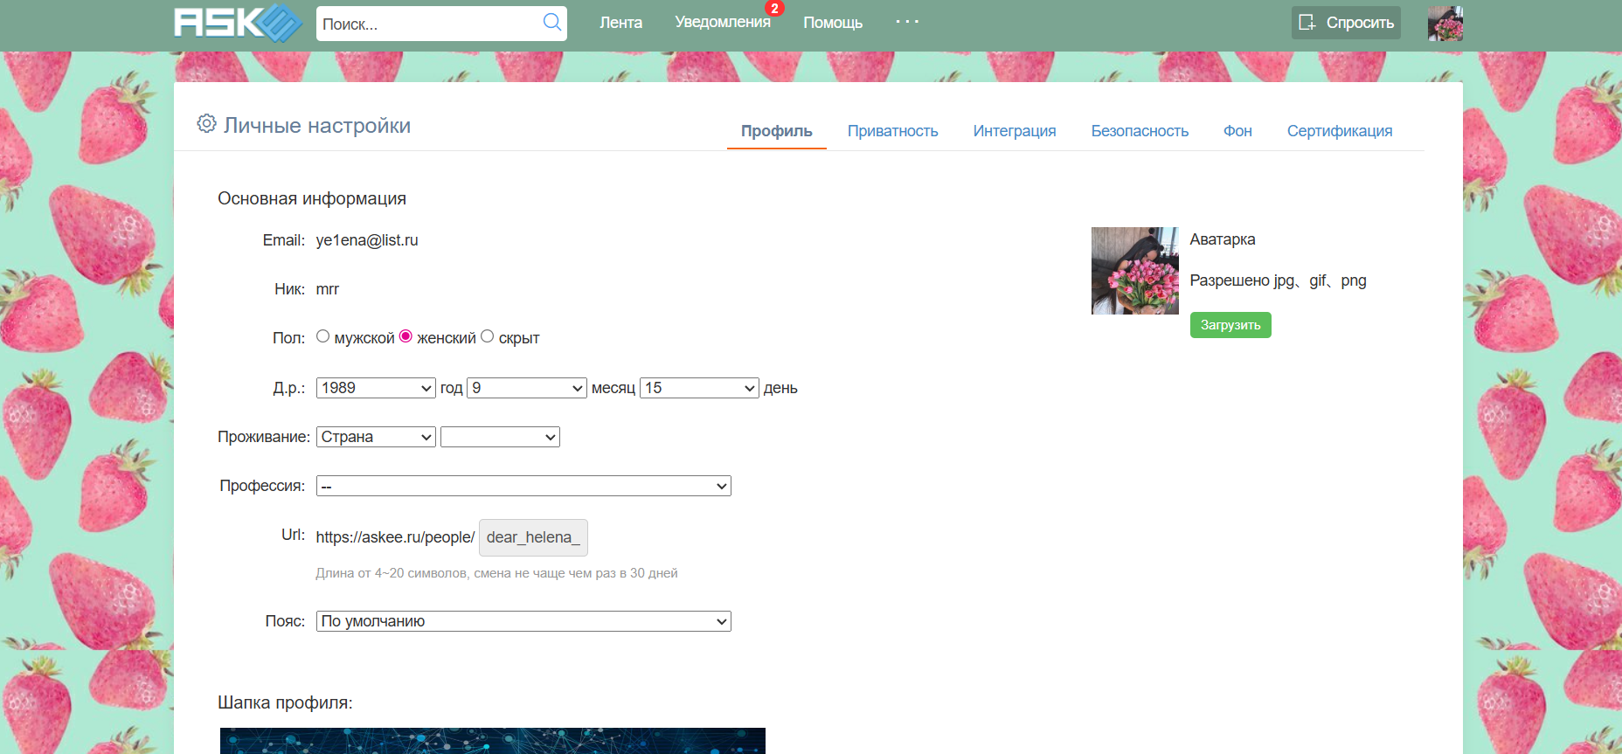Screen dimensions: 1622x754
Task: Expand the birth year dropdown showing 1989
Action: (376, 388)
